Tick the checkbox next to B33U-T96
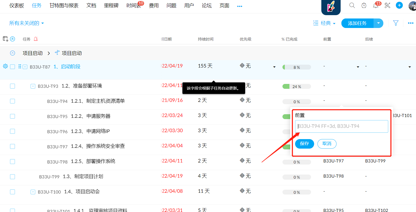 click(x=12, y=131)
